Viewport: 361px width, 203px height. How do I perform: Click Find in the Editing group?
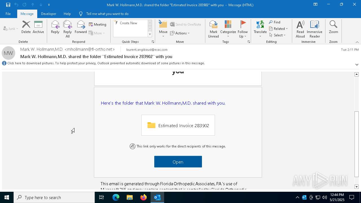(275, 22)
